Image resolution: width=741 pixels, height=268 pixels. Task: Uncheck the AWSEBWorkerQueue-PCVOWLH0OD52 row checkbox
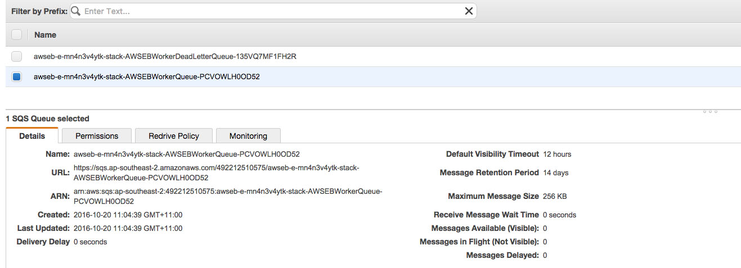point(16,77)
